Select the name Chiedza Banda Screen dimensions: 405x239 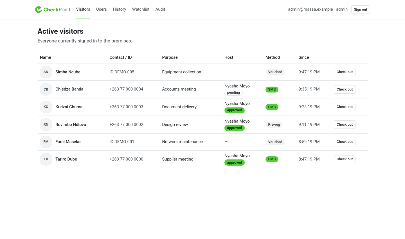[69, 89]
